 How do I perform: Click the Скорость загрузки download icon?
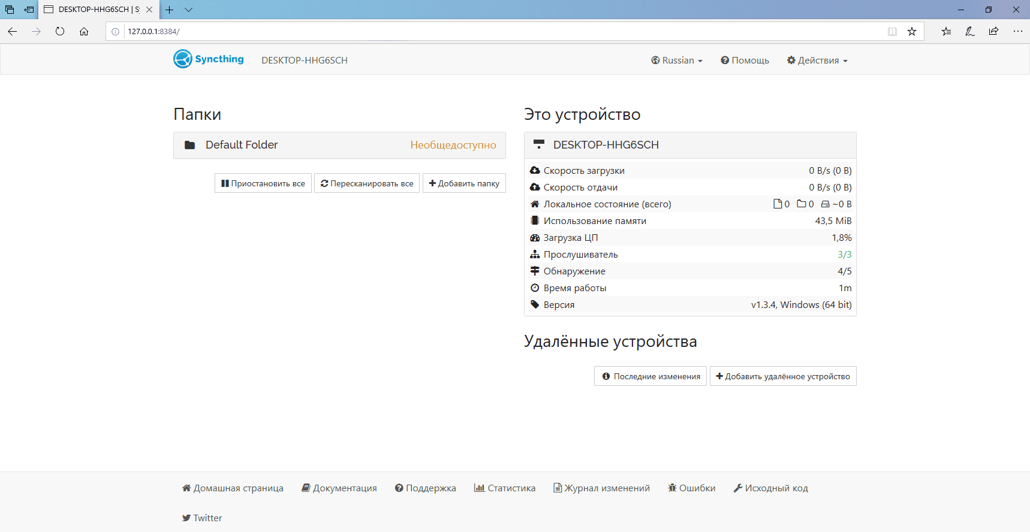(535, 171)
